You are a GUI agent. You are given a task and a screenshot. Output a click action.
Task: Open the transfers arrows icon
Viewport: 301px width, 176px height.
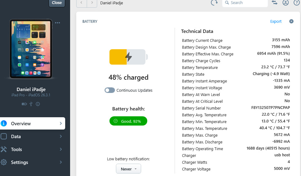[275, 3]
